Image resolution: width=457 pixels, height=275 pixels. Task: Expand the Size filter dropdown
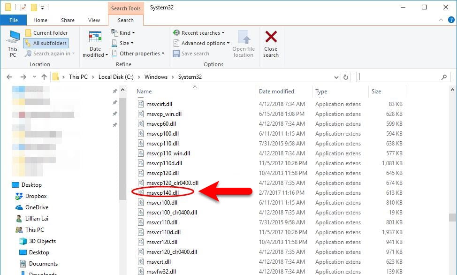122,43
